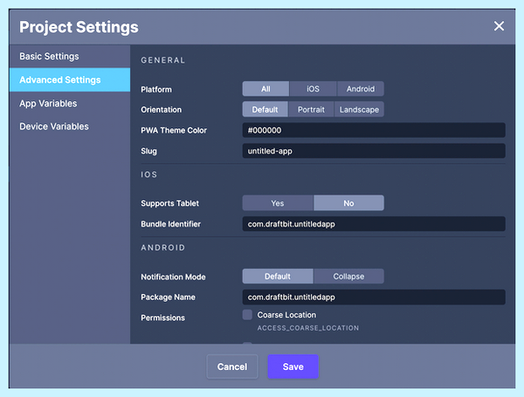Choose Android as the platform
The image size is (524, 397).
click(361, 89)
